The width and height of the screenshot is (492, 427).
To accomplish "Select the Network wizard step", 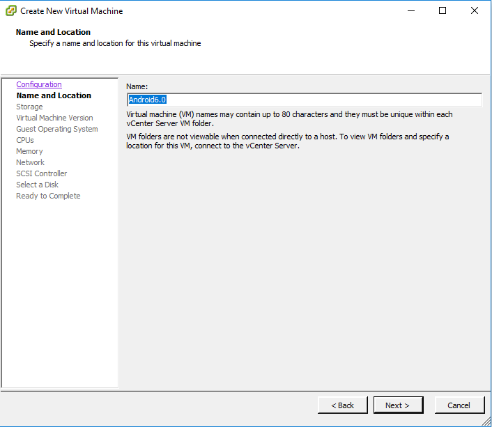I will coord(31,162).
